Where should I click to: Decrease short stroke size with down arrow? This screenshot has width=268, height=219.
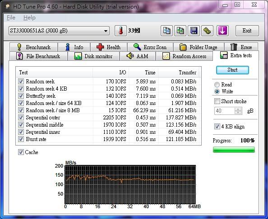[x=238, y=113]
